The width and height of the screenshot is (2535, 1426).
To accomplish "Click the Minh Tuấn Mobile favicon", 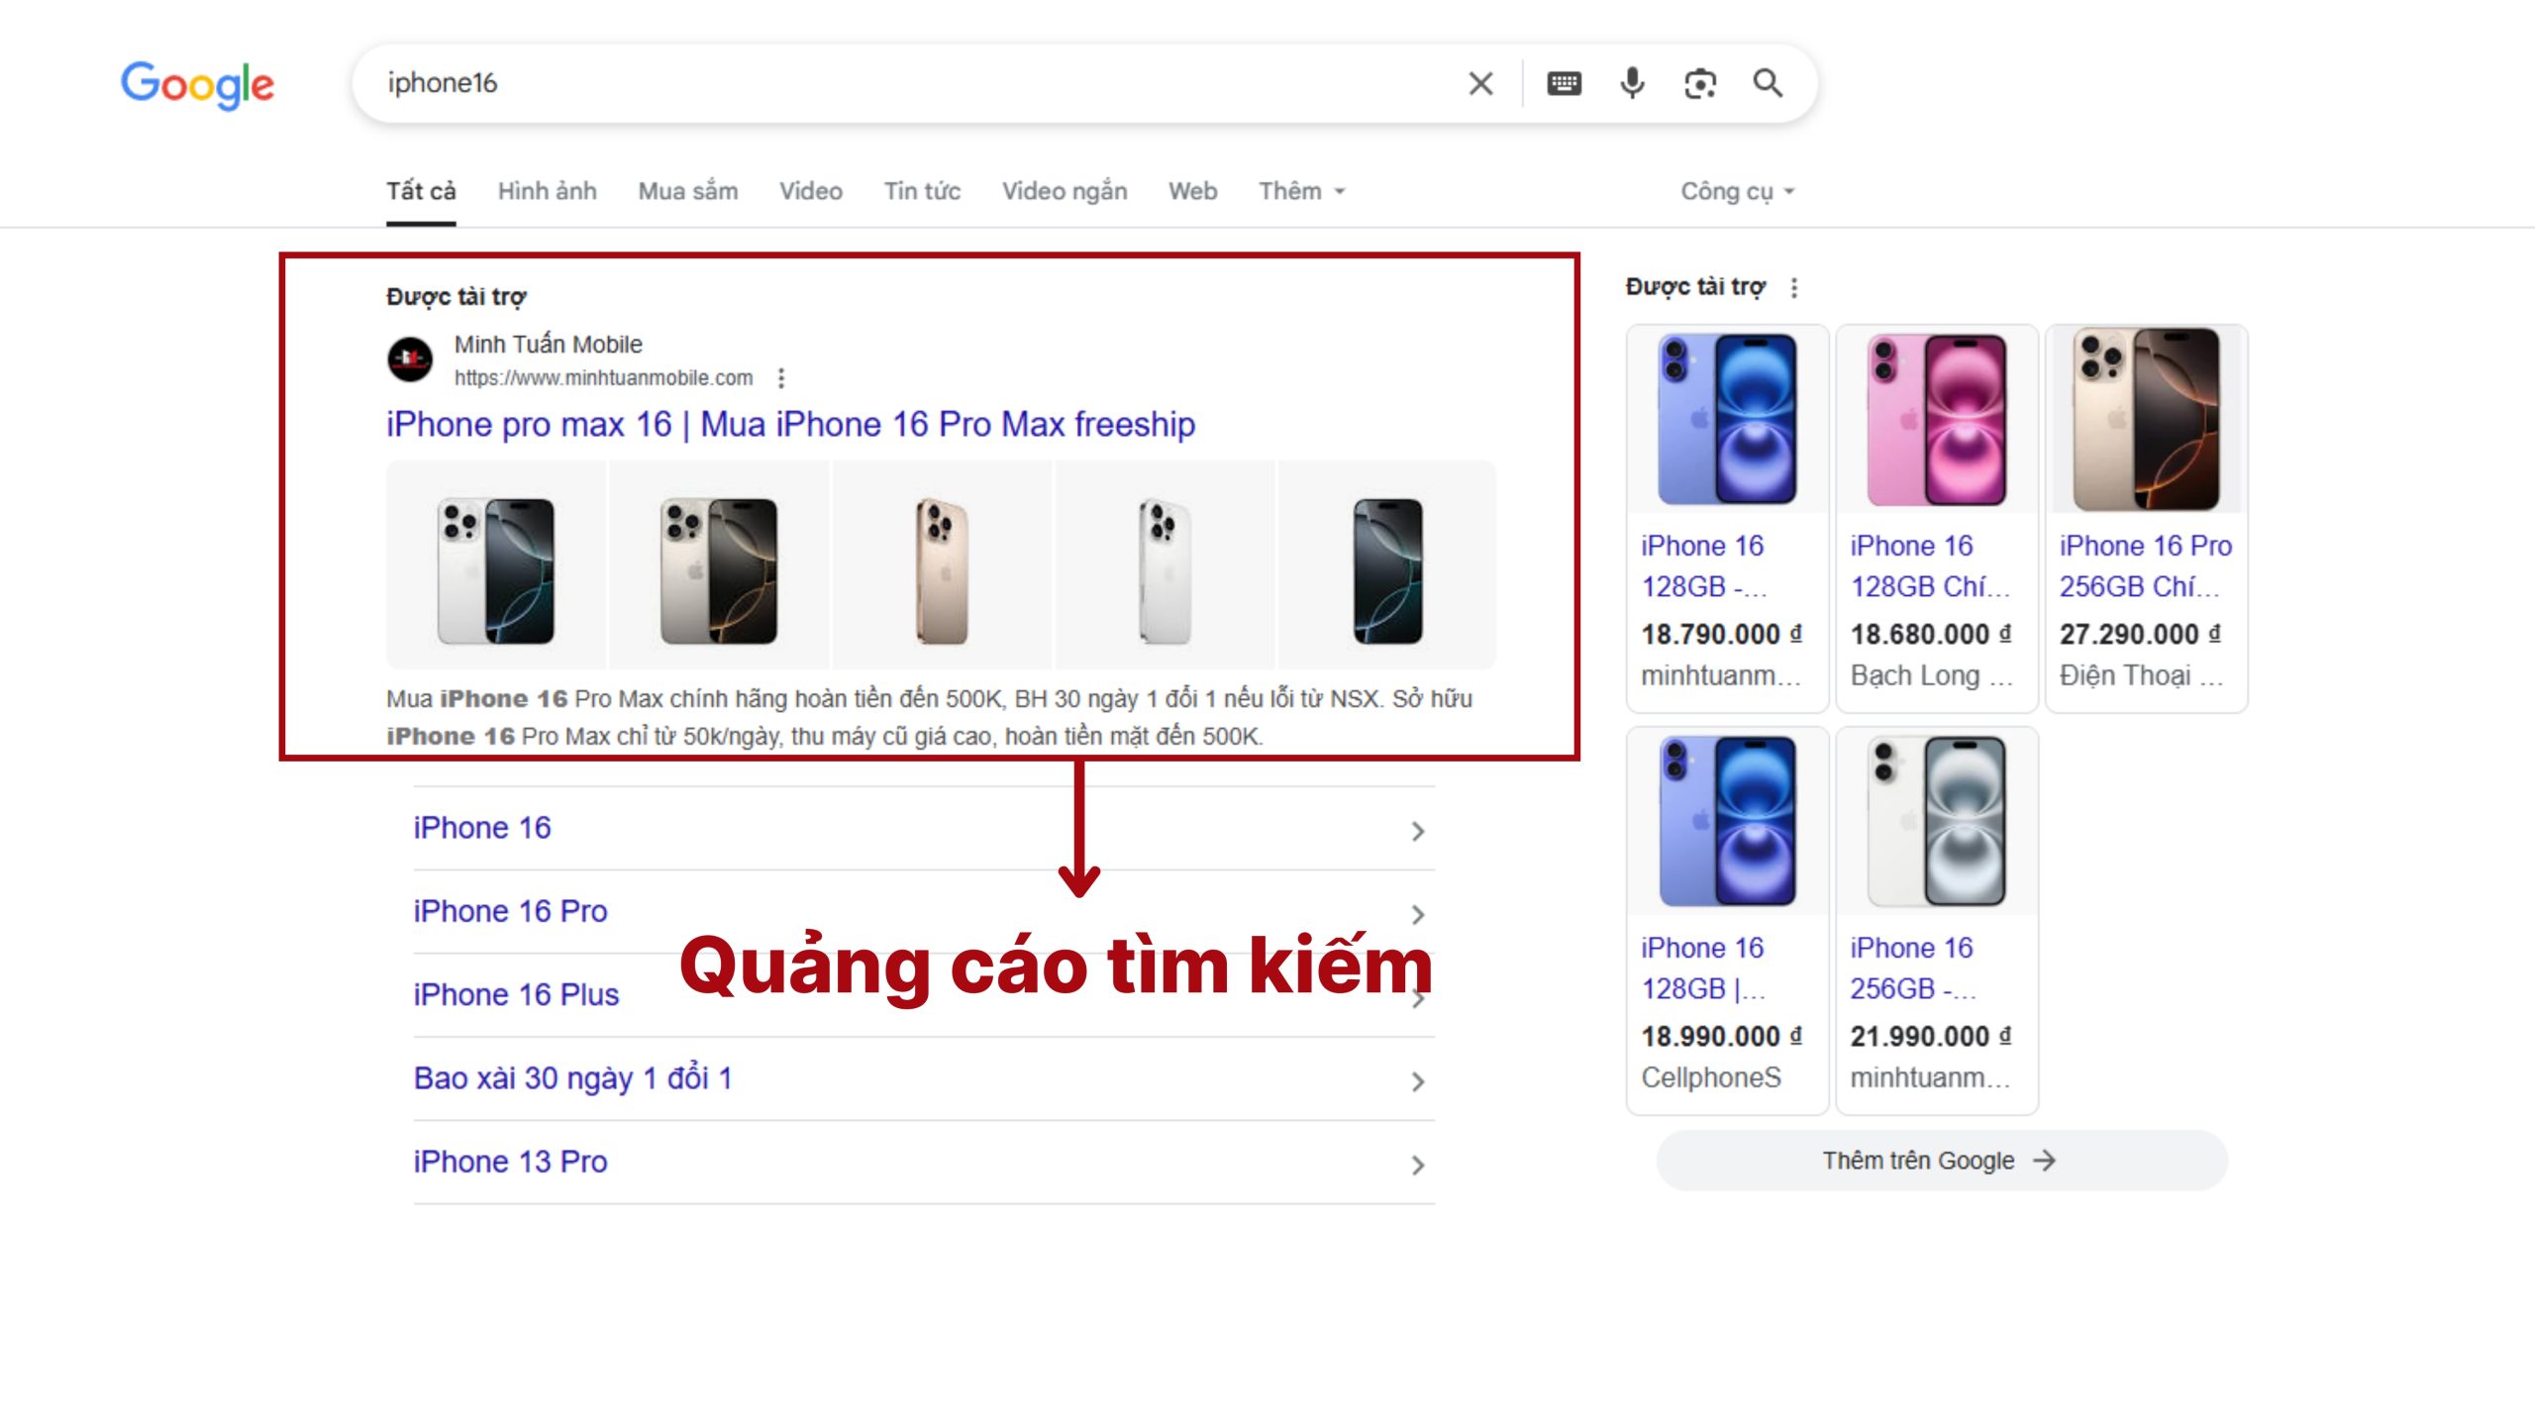I will [410, 359].
